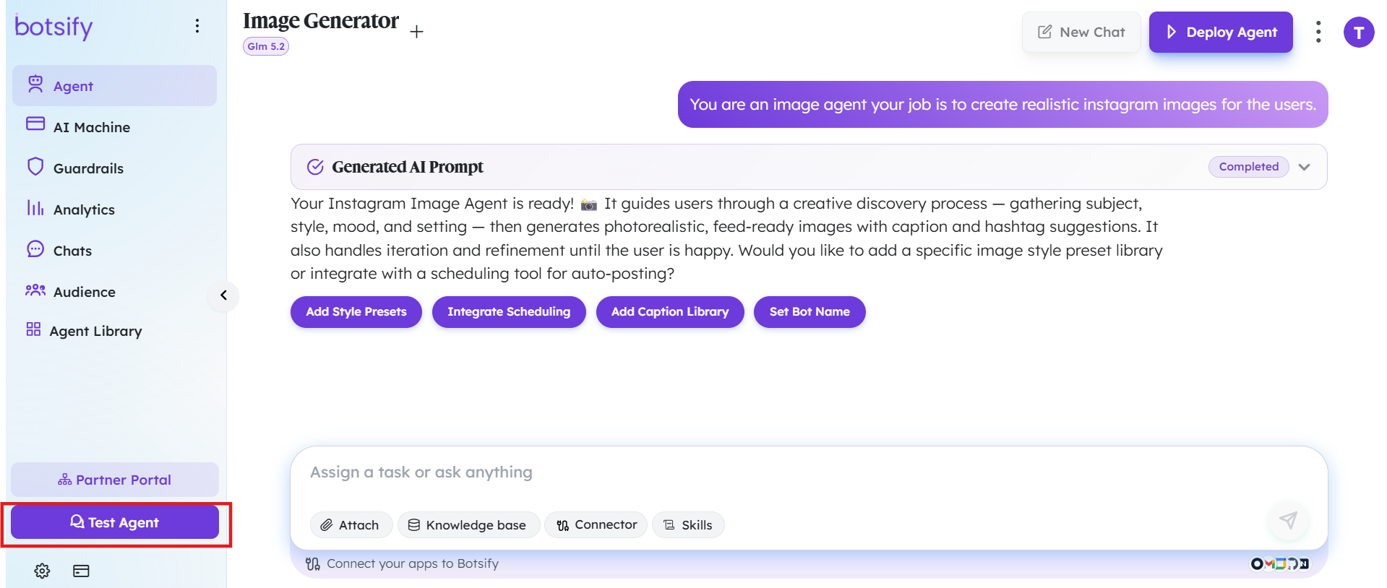
Task: Open the Knowledge base option
Action: [468, 525]
